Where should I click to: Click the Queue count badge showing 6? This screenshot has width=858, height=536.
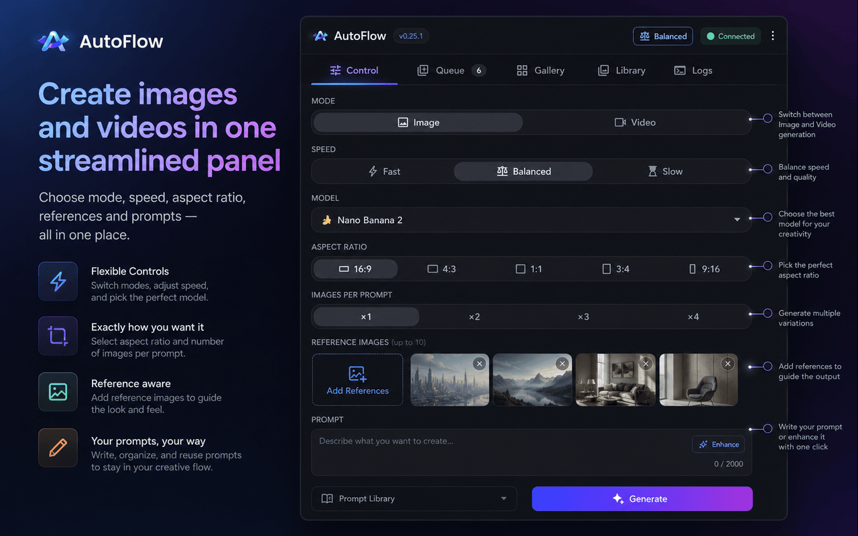pos(479,70)
